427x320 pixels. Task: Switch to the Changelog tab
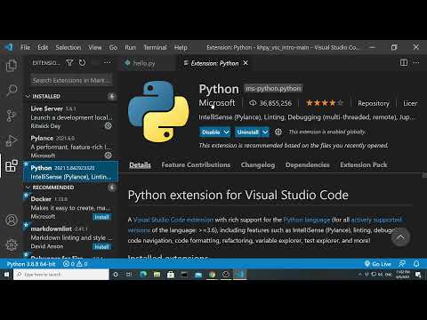(258, 164)
